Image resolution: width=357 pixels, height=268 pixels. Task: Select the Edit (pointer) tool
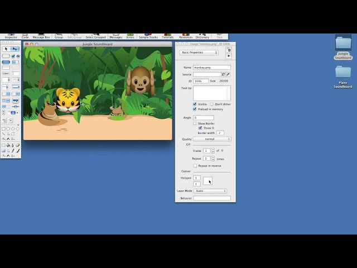(15, 49)
